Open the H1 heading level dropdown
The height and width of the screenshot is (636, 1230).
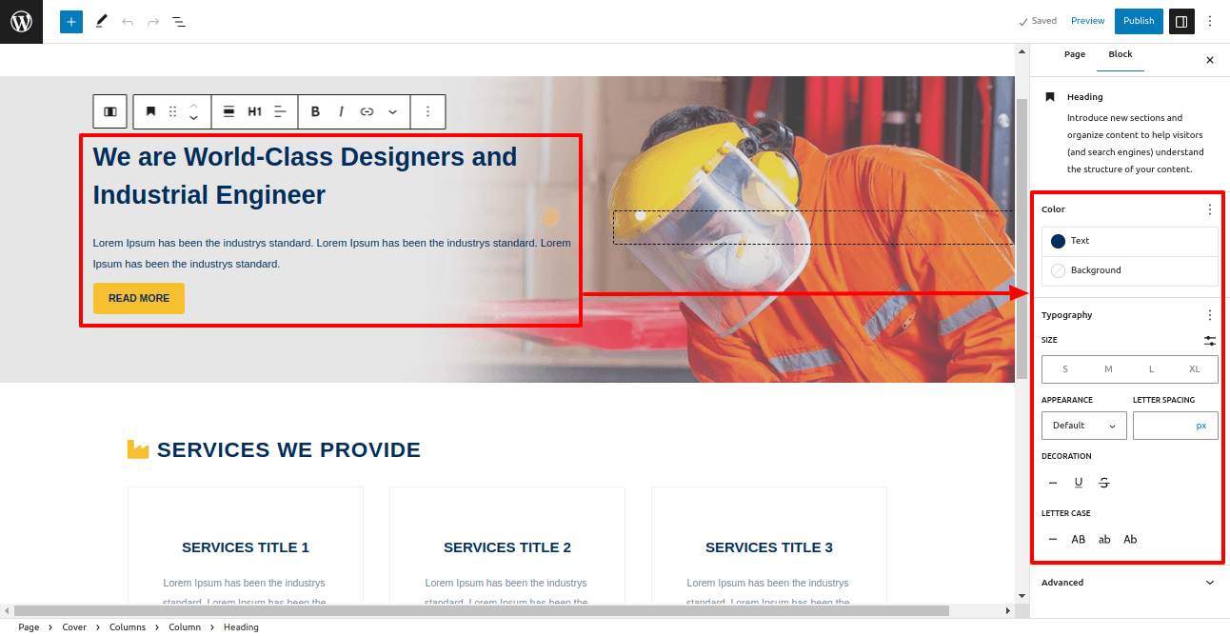pyautogui.click(x=254, y=111)
